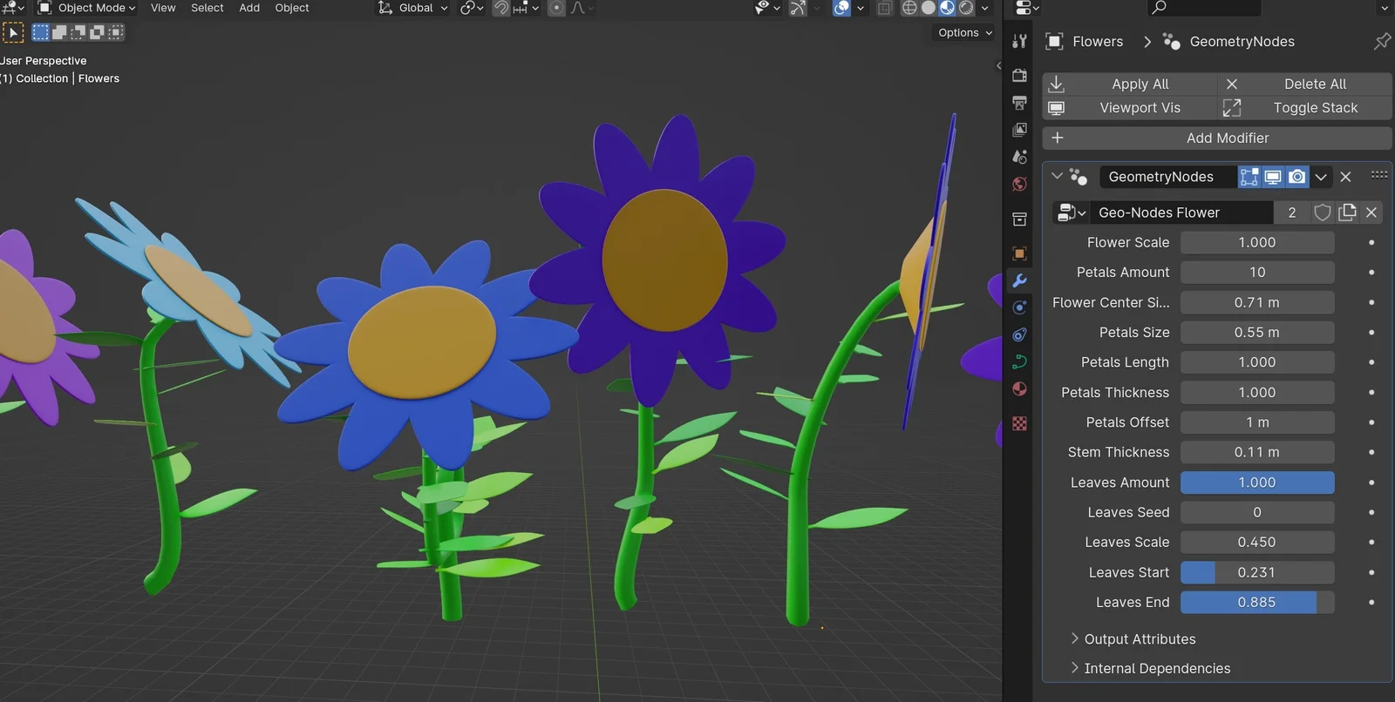Open the Add menu
Screen dimensions: 1395x702
coord(249,8)
